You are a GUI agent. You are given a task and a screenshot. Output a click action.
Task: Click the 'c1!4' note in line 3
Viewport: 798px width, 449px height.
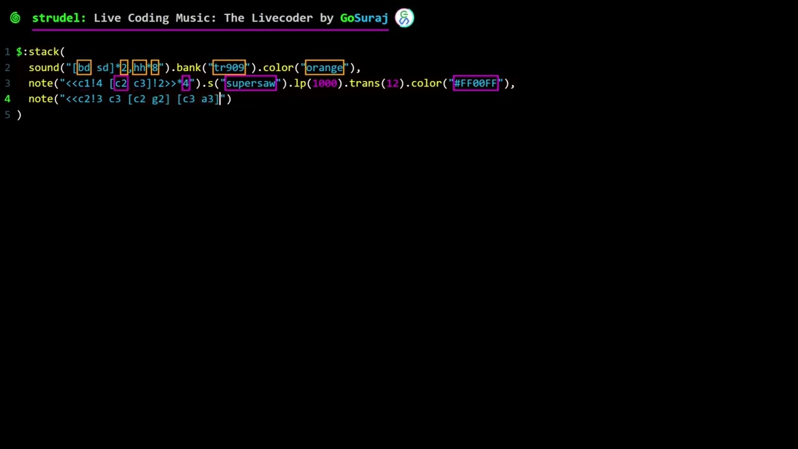(x=90, y=83)
